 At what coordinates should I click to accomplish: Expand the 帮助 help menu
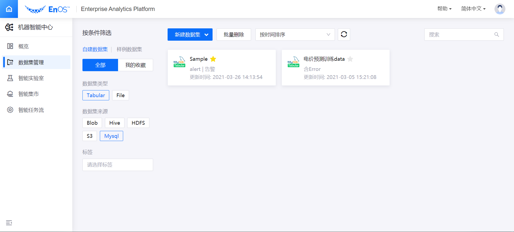pyautogui.click(x=444, y=9)
